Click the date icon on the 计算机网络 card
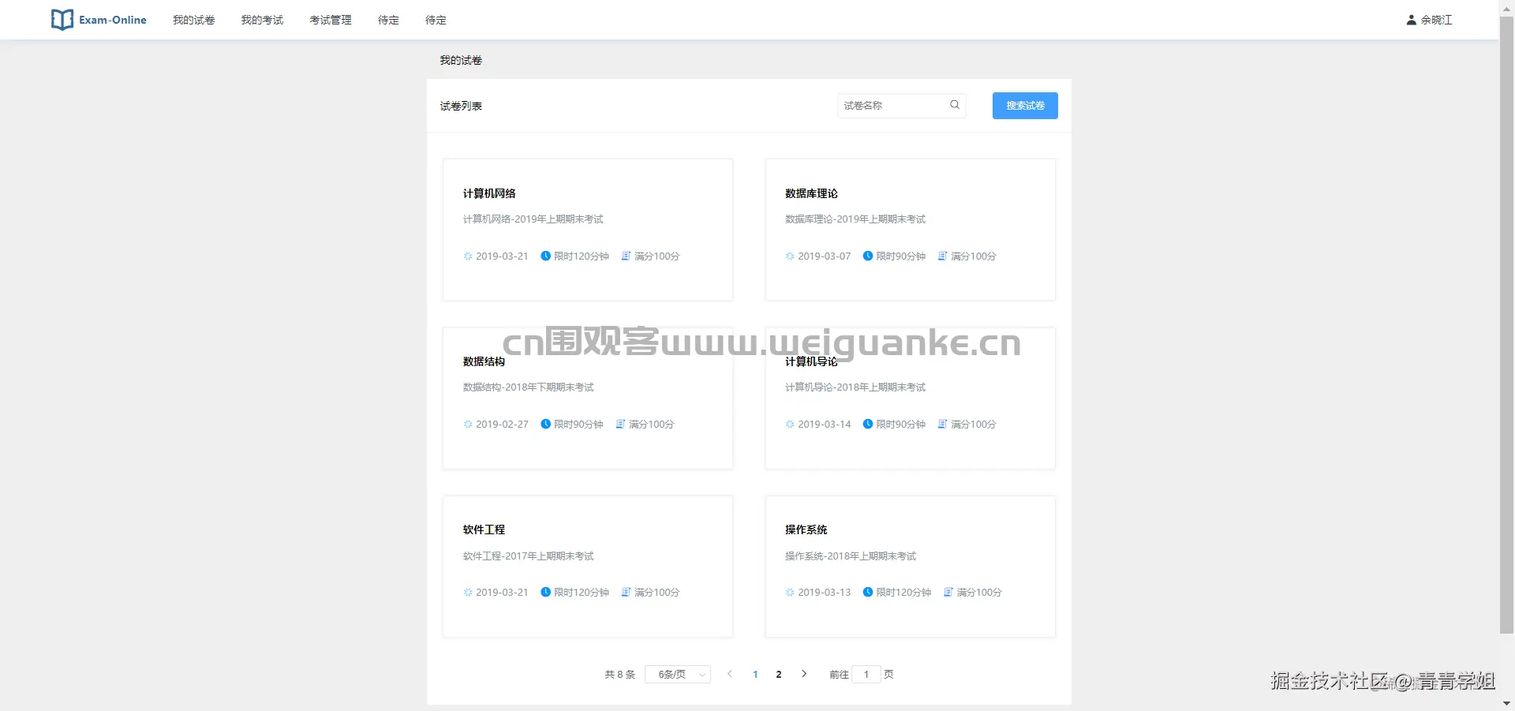This screenshot has width=1515, height=711. tap(468, 256)
